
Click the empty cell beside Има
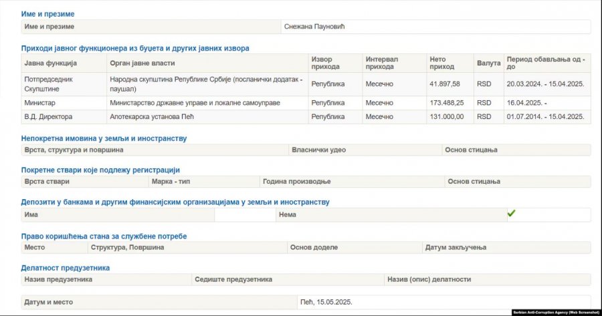coord(245,214)
